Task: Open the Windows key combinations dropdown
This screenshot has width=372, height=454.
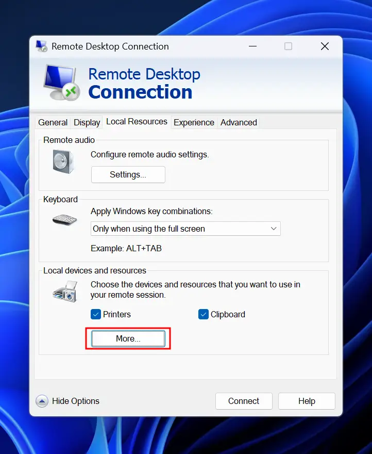Action: (x=185, y=229)
